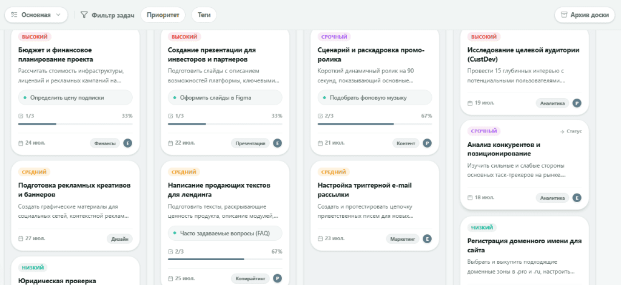Click avatar E on the Маркетинг card
Image resolution: width=621 pixels, height=285 pixels.
(427, 239)
